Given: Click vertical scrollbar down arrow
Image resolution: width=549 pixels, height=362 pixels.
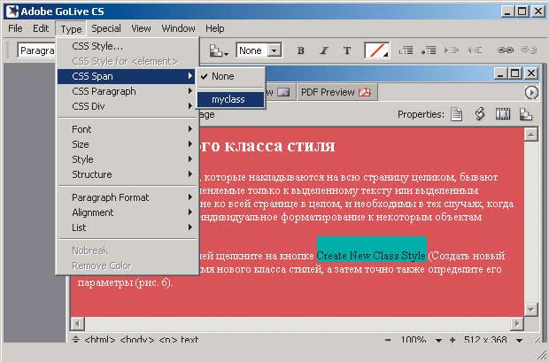Looking at the screenshot, I should coord(531,310).
